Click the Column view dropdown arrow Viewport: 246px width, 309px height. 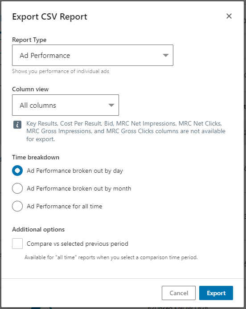111,105
